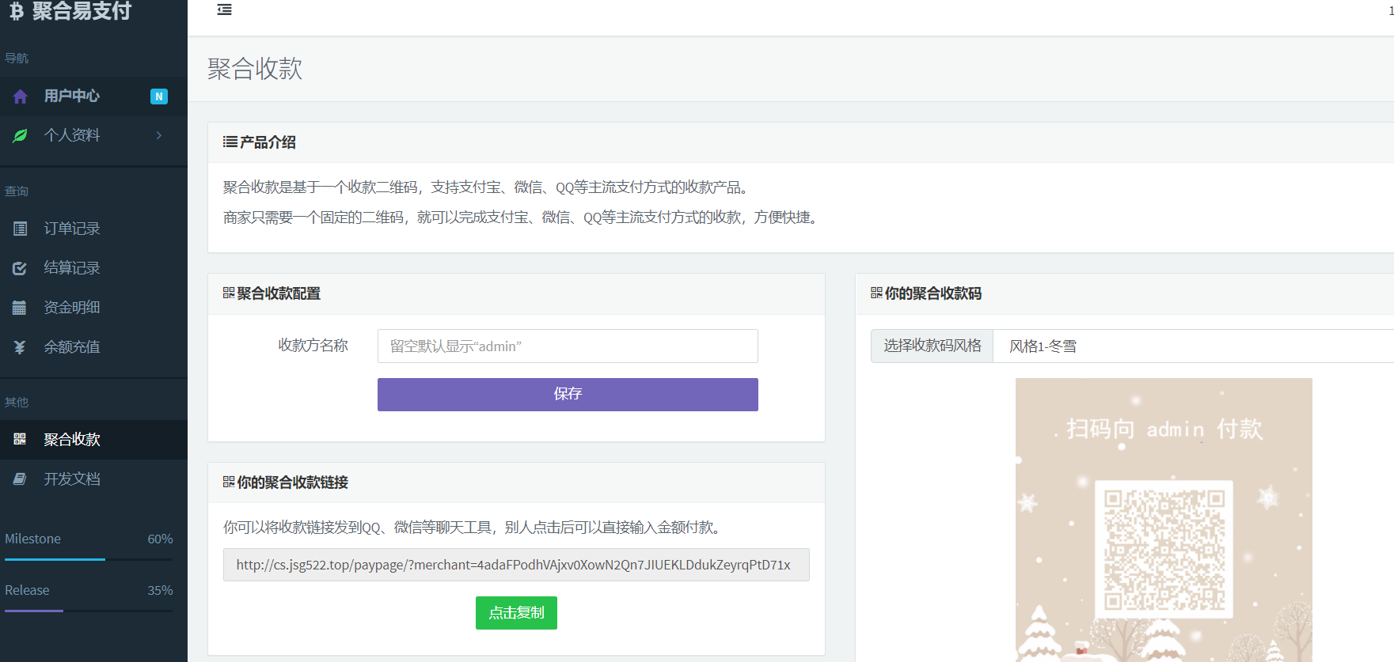
Task: Click 扫码向 admin 付款 text on card
Action: coord(1164,429)
